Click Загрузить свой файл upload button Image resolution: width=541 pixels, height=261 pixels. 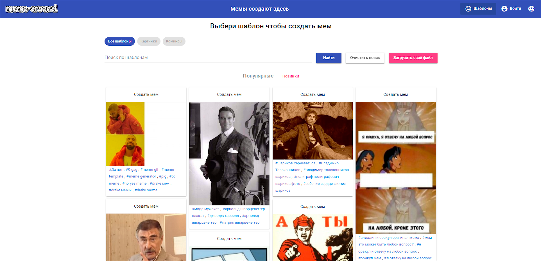pyautogui.click(x=413, y=58)
